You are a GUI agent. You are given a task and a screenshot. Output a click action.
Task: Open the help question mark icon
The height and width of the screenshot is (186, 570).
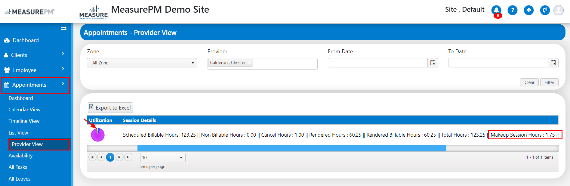tap(513, 10)
